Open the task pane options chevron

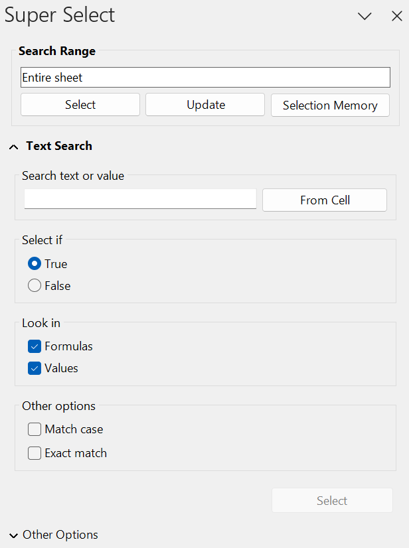(x=365, y=17)
